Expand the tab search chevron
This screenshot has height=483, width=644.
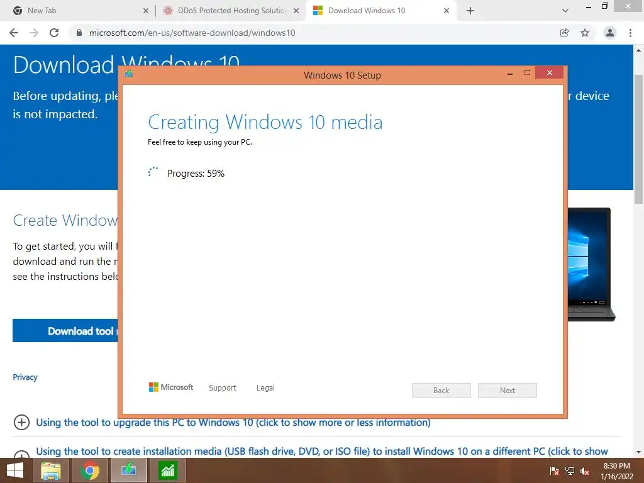tap(565, 11)
